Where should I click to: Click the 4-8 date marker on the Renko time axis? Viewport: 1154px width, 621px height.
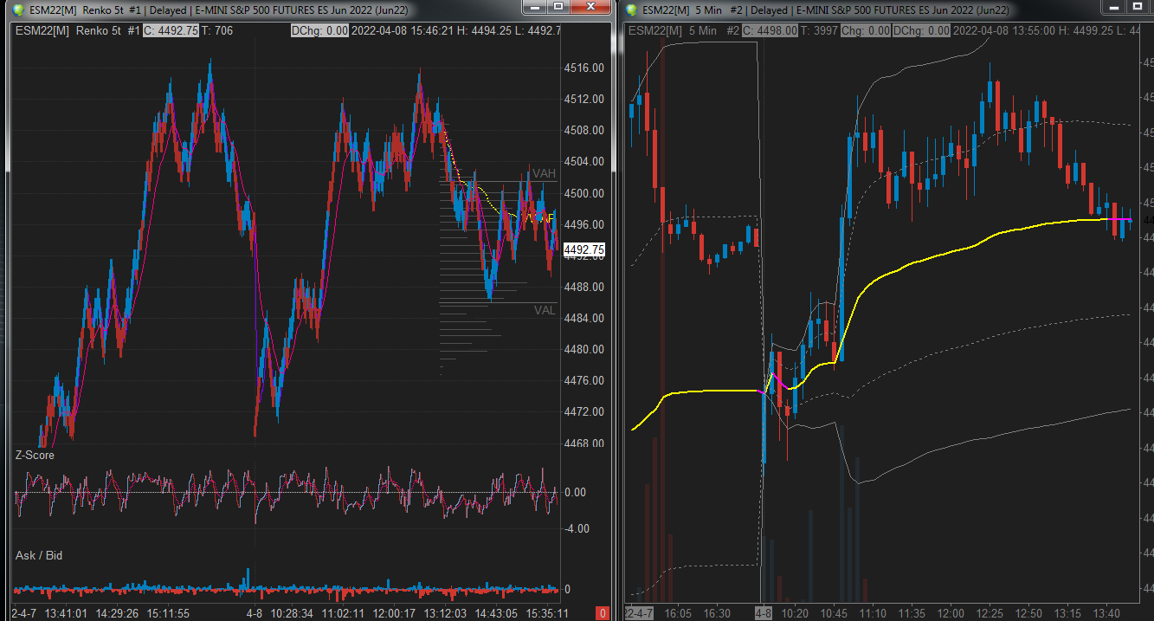click(x=255, y=613)
